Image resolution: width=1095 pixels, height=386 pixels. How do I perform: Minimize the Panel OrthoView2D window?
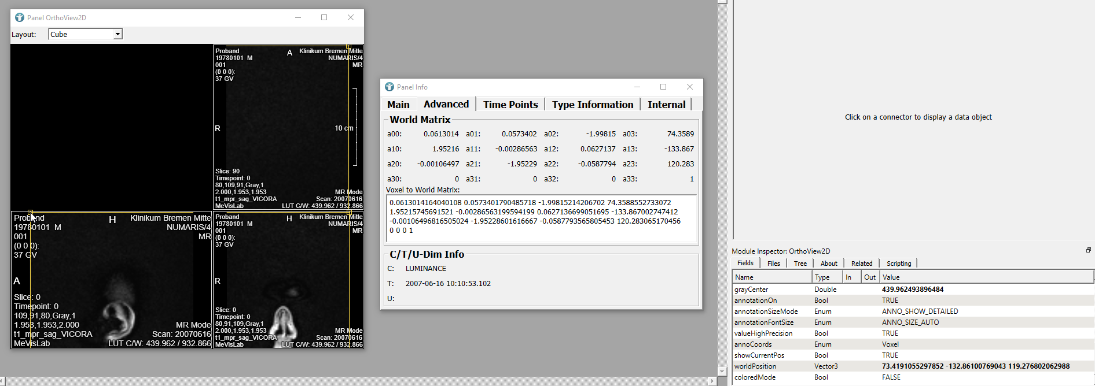(x=298, y=17)
